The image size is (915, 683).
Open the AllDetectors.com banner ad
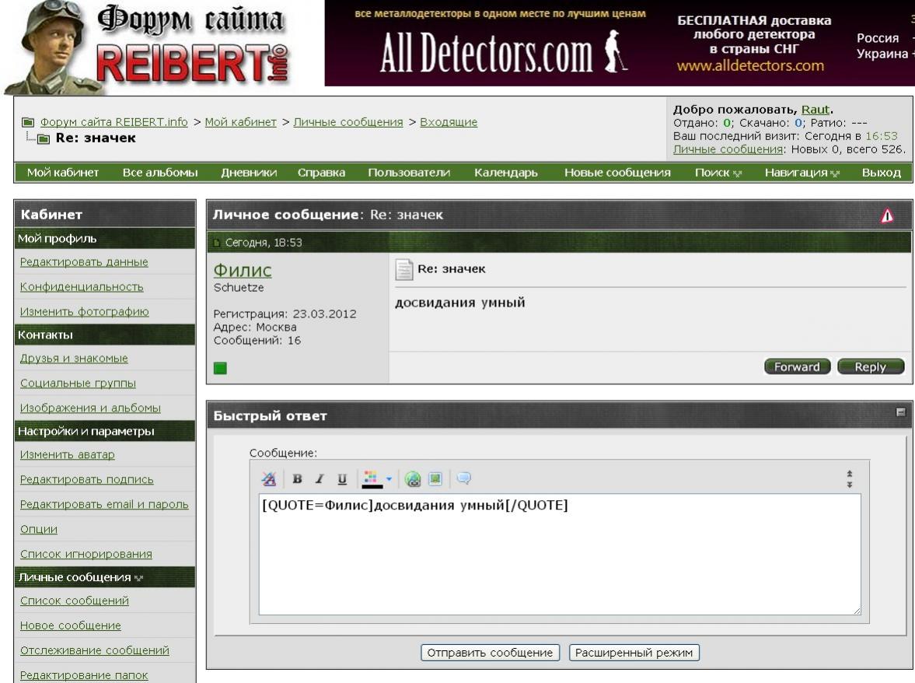tap(619, 44)
